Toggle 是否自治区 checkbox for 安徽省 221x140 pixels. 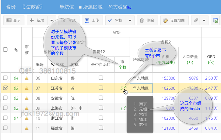coord(101,98)
